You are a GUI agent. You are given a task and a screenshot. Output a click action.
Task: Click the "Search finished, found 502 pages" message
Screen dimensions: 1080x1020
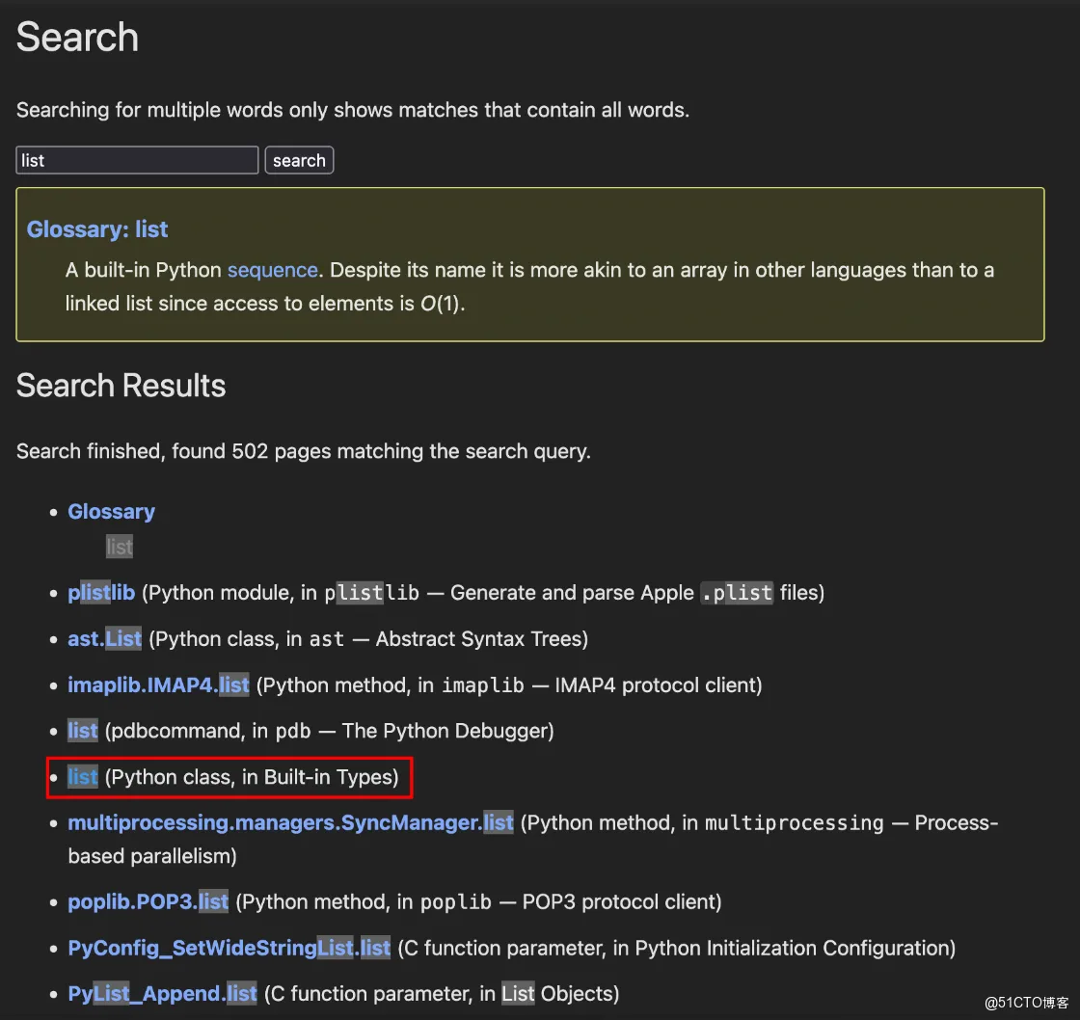303,451
